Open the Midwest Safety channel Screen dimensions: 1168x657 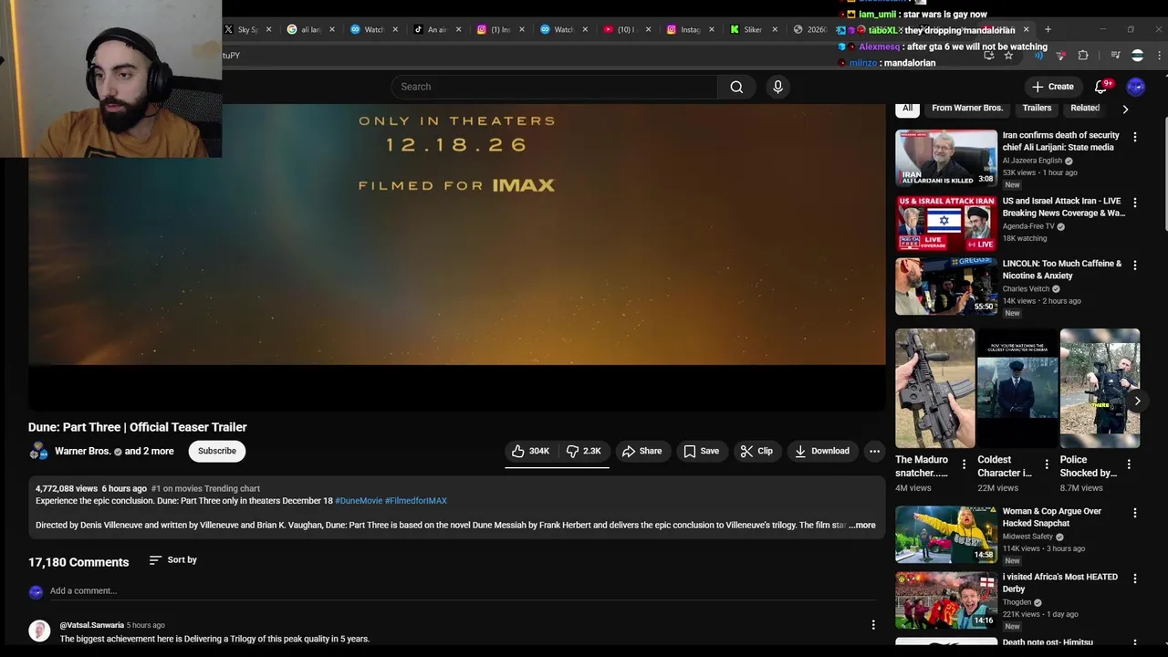[1027, 537]
